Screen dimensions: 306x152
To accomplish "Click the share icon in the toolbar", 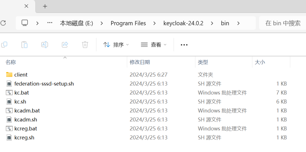I will point(65,45).
